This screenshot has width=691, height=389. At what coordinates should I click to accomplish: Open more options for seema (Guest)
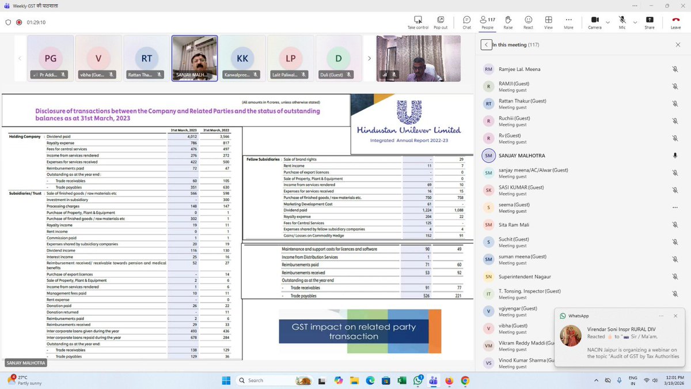point(675,207)
